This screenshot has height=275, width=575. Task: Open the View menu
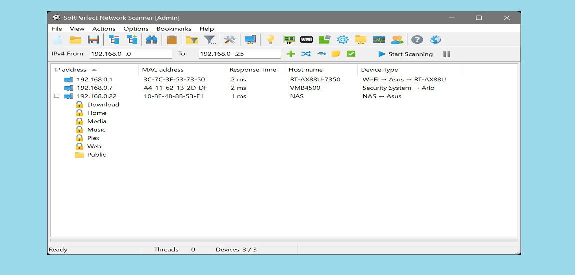coord(77,29)
